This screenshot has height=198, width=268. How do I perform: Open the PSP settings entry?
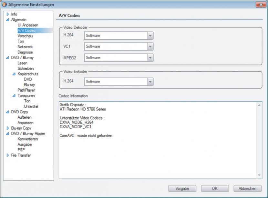[x=21, y=150]
